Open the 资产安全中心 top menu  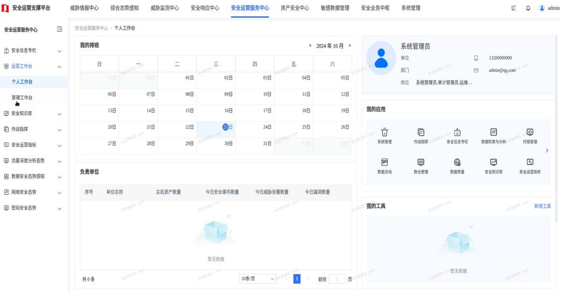(295, 8)
